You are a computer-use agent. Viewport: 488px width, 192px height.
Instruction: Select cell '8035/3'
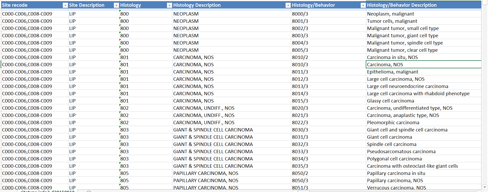point(328,166)
